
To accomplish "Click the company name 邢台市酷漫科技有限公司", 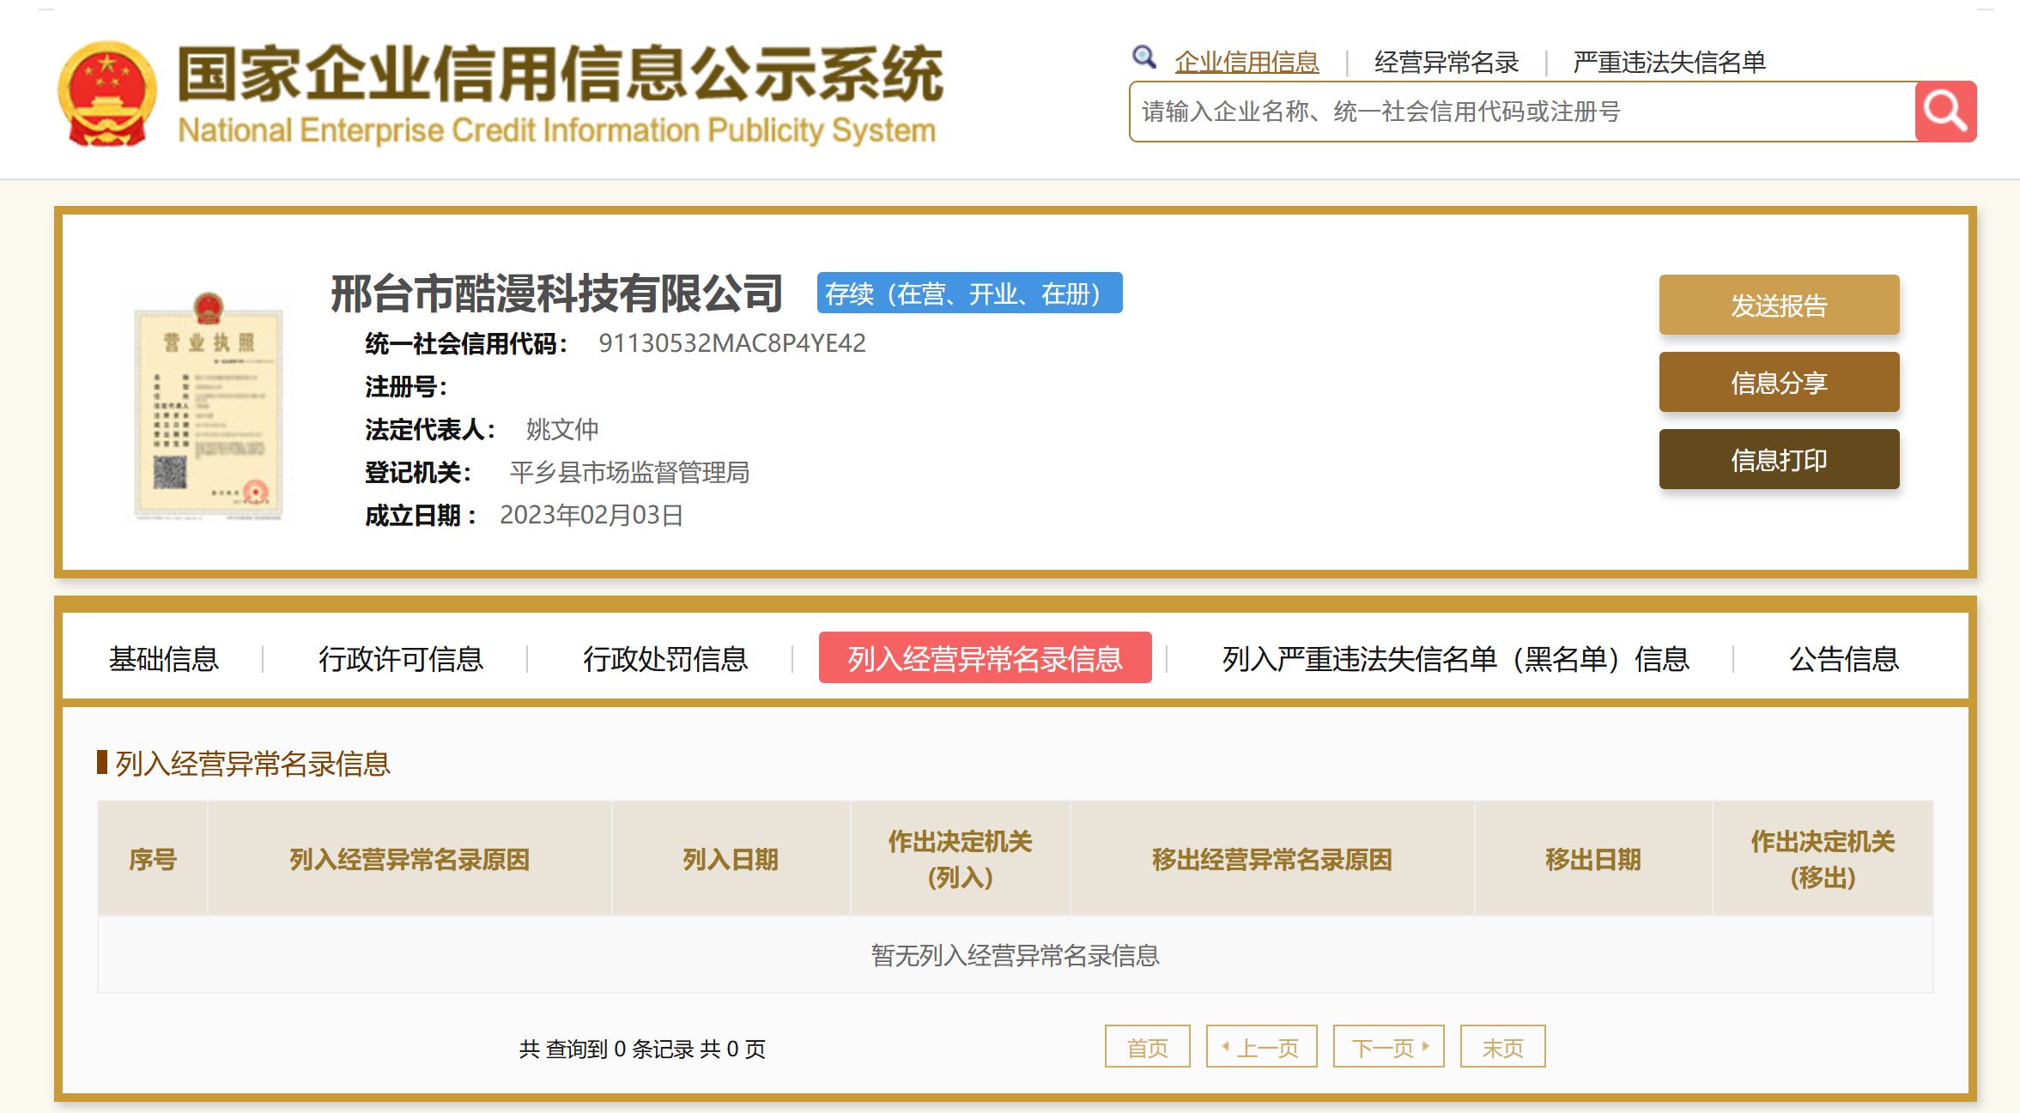I will (556, 293).
